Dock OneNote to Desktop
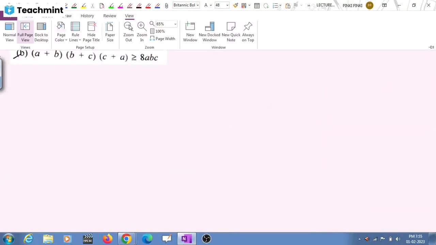Image resolution: width=436 pixels, height=245 pixels. (x=41, y=32)
